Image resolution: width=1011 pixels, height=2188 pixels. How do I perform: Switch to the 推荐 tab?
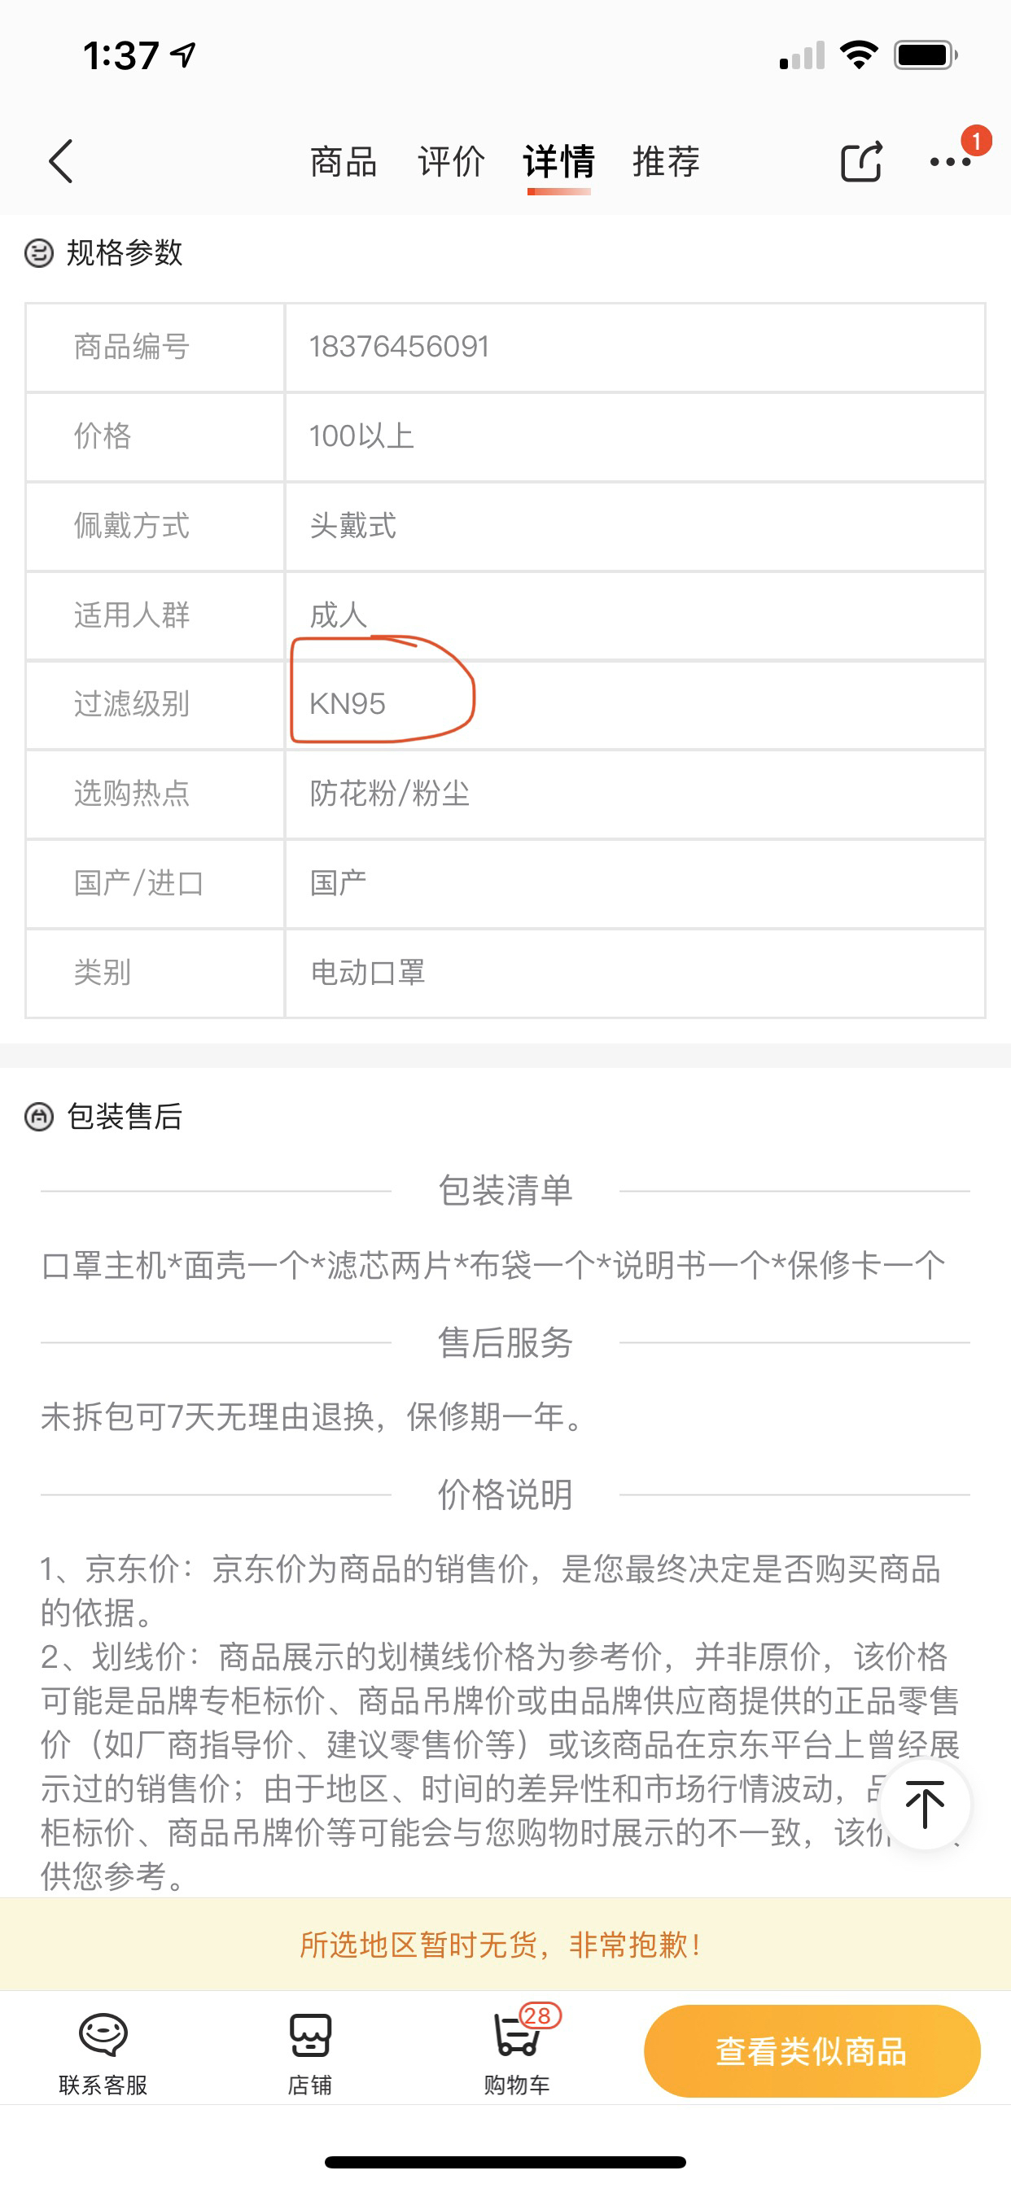(x=666, y=161)
